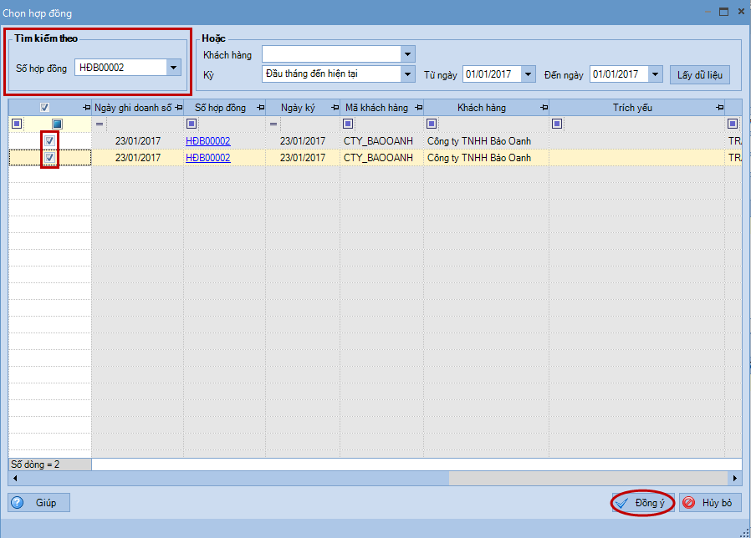Open the Đến ngày date picker

point(655,74)
